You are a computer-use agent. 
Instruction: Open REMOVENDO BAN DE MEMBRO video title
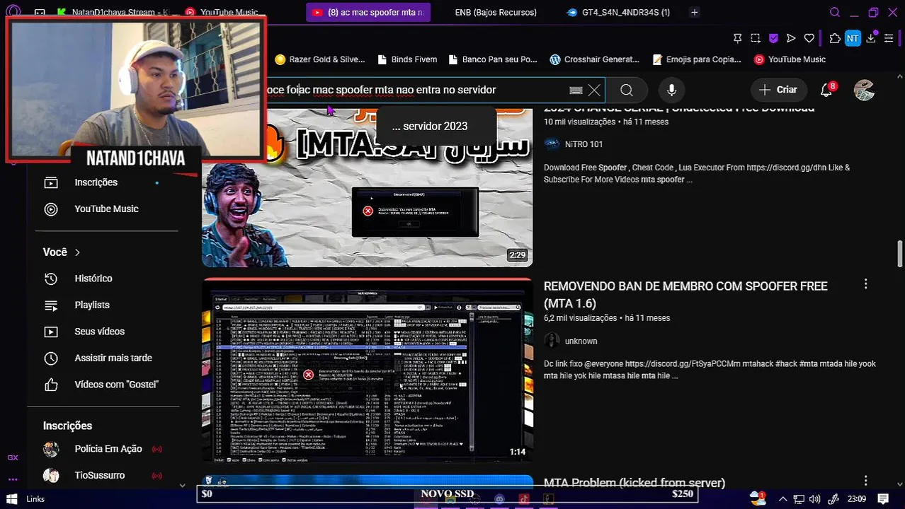tap(685, 295)
